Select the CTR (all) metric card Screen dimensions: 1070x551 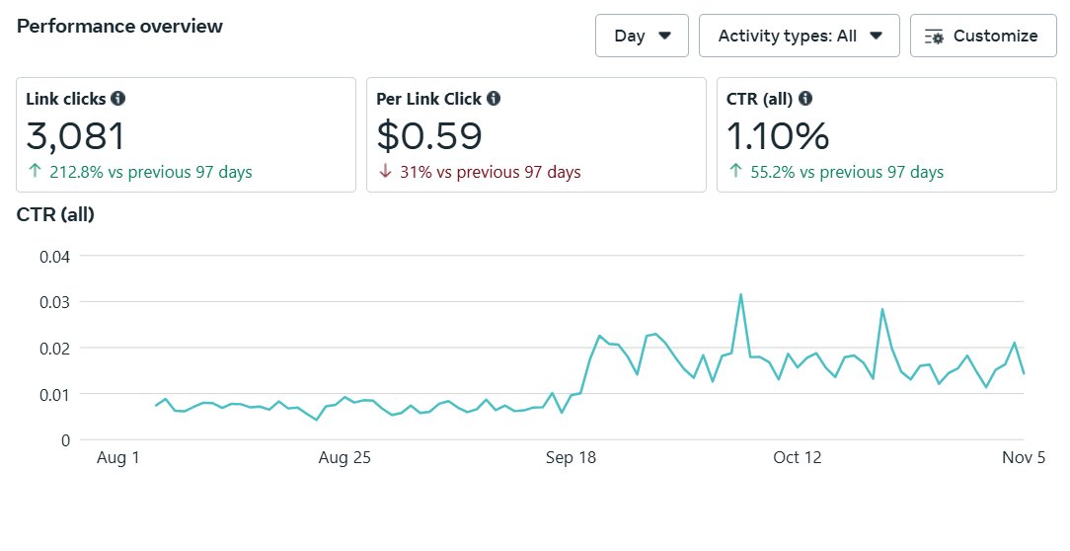tap(886, 134)
